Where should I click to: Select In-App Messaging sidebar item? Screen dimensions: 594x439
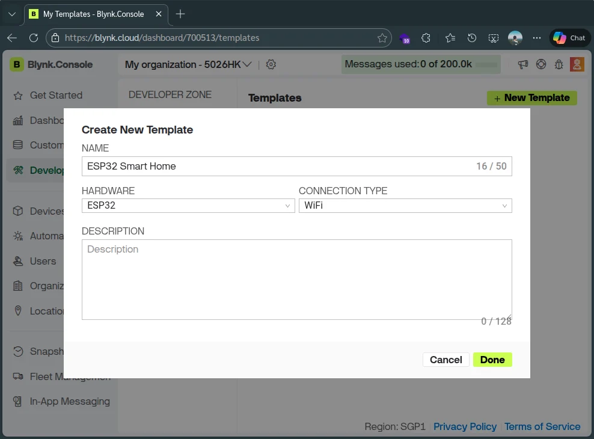tap(70, 401)
